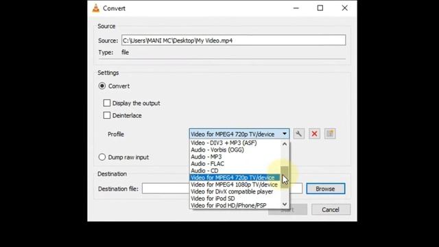Image resolution: width=439 pixels, height=247 pixels.
Task: Pick Video for DivX compatible player
Action: point(235,191)
